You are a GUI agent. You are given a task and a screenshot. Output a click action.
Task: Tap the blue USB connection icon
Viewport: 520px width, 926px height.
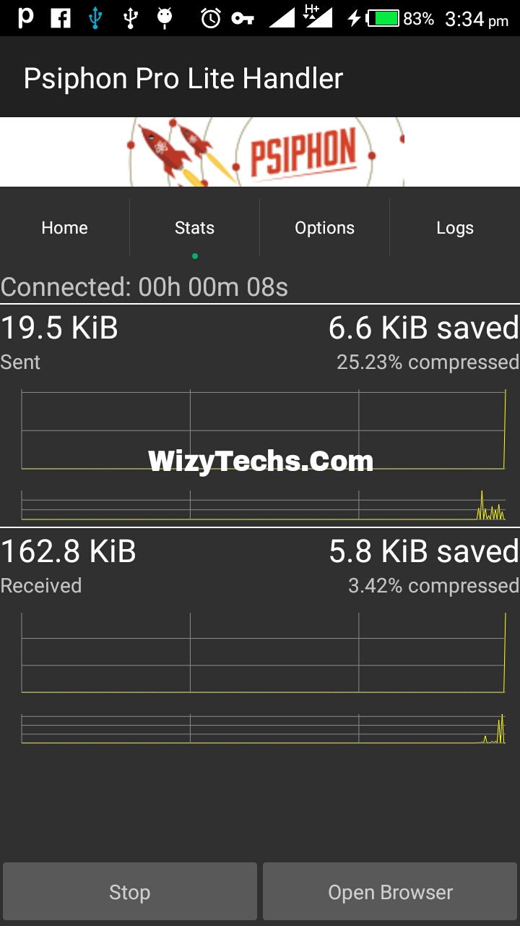point(95,19)
